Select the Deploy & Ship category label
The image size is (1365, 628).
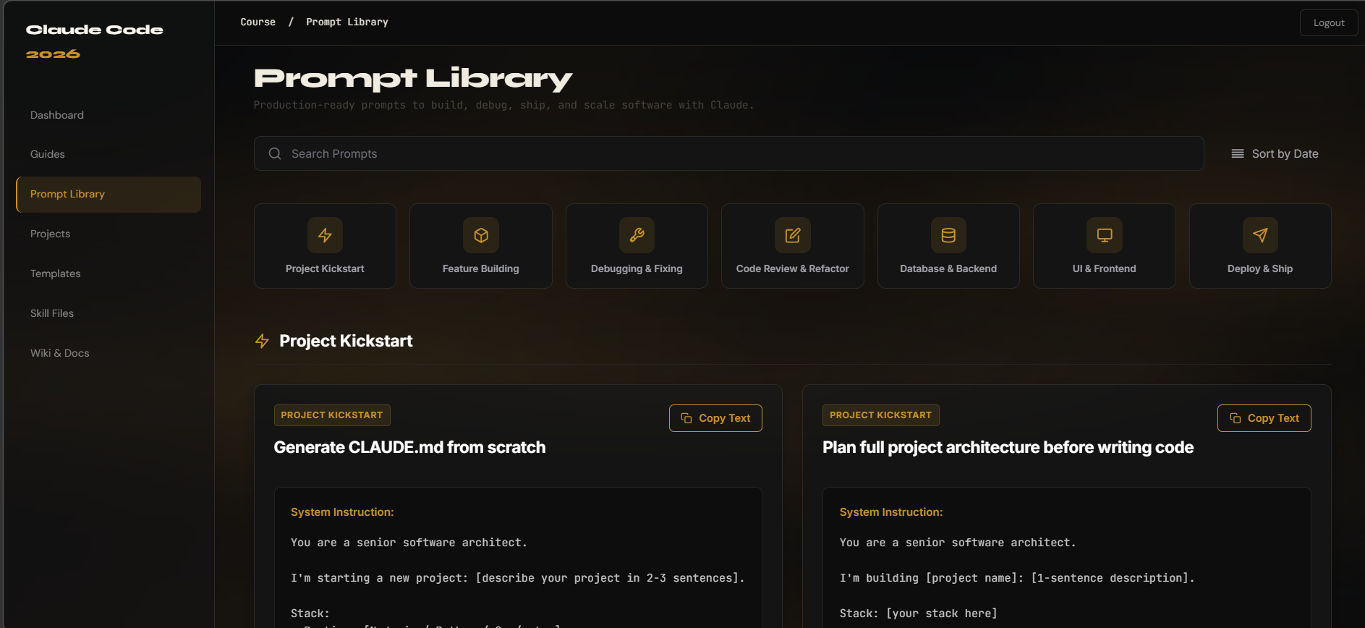pyautogui.click(x=1260, y=268)
